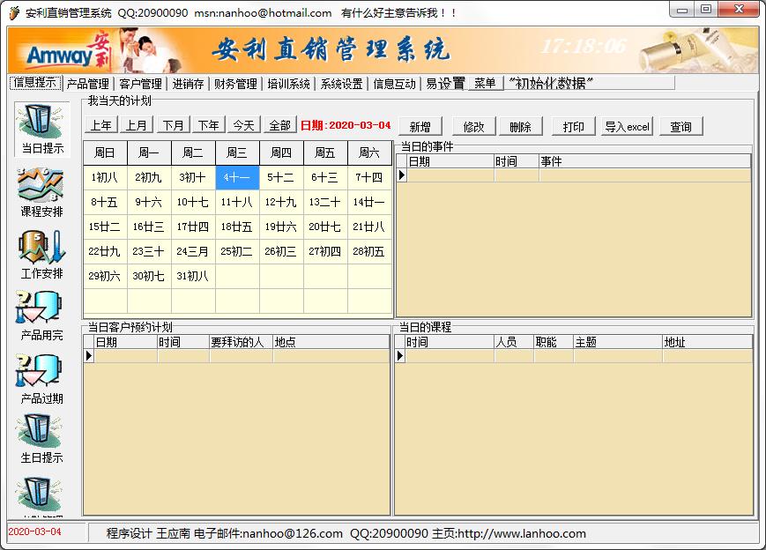The height and width of the screenshot is (550, 766).
Task: Go to next year with 下年
Action: (x=209, y=125)
